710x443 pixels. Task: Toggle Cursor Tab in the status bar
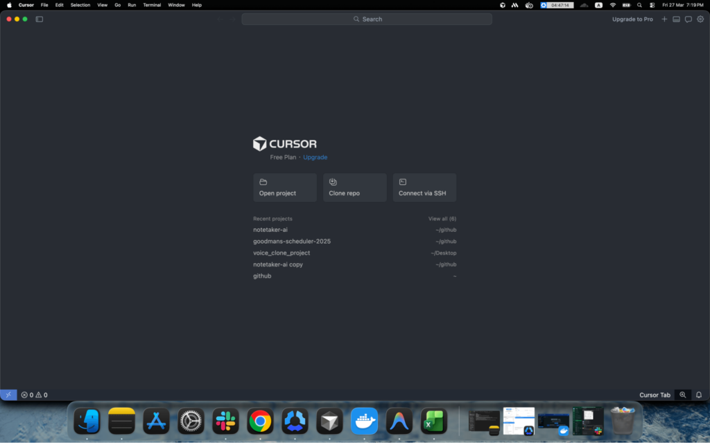tap(654, 395)
